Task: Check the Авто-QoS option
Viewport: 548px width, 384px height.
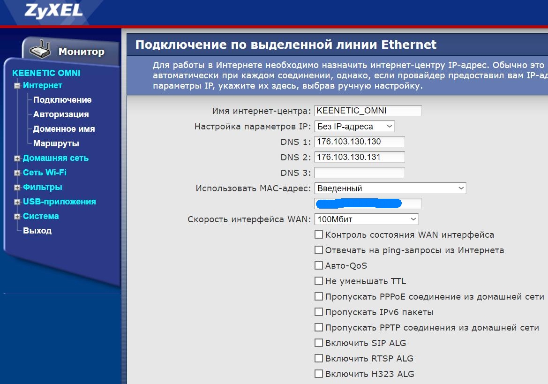Action: (319, 265)
